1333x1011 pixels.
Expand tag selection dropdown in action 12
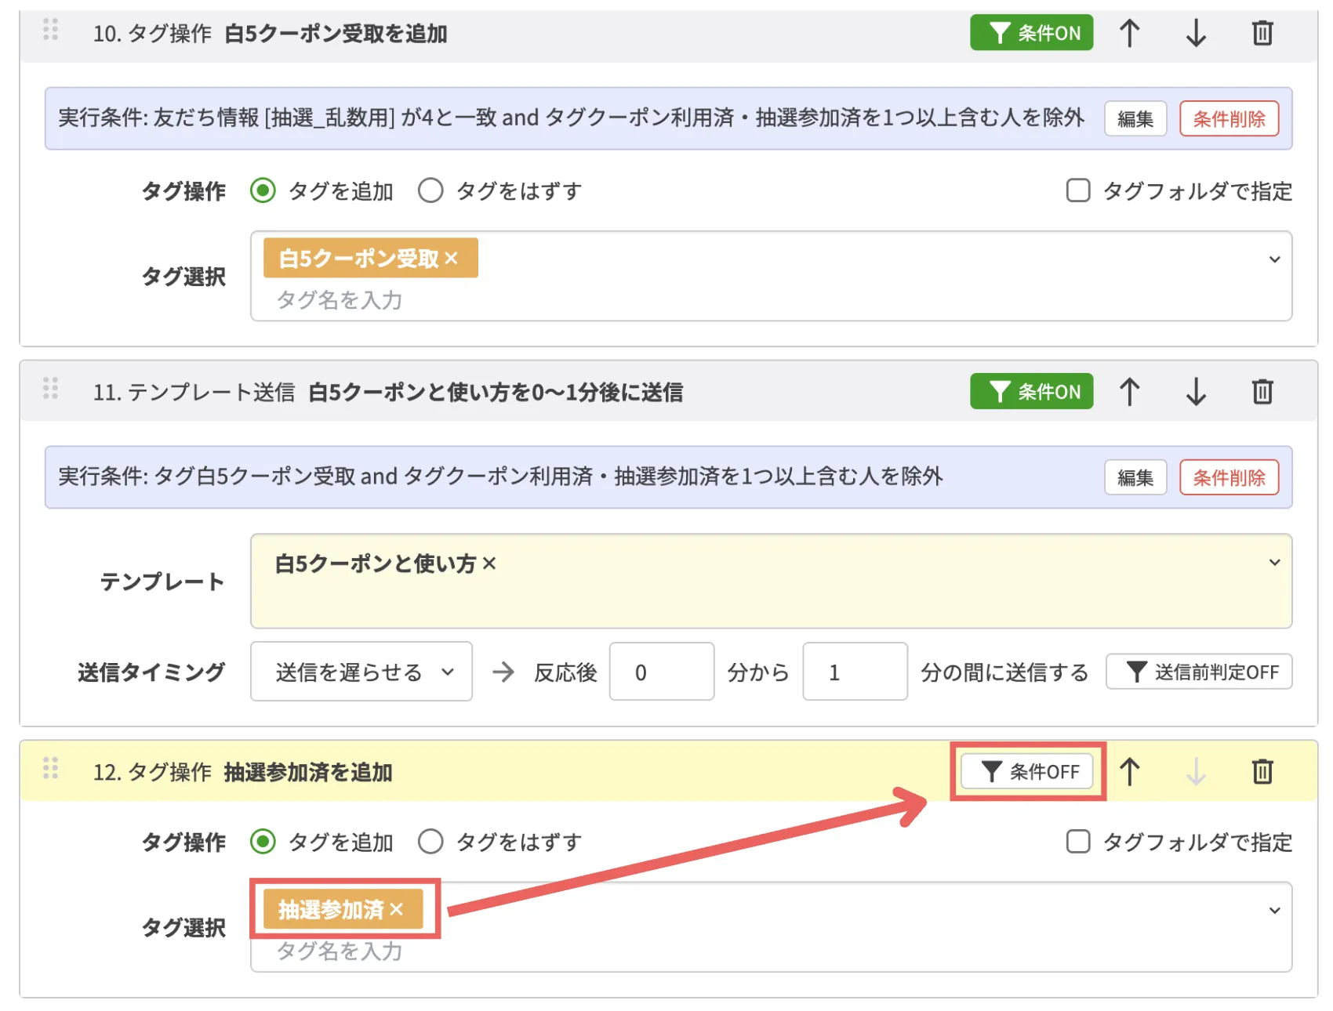click(1275, 911)
